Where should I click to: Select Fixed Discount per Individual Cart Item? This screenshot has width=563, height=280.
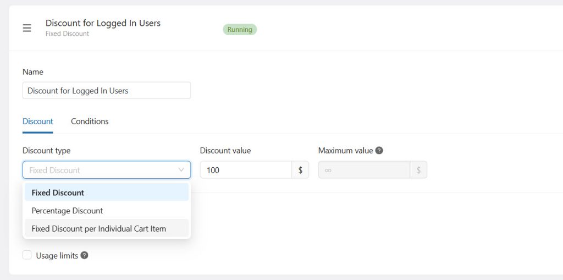99,228
